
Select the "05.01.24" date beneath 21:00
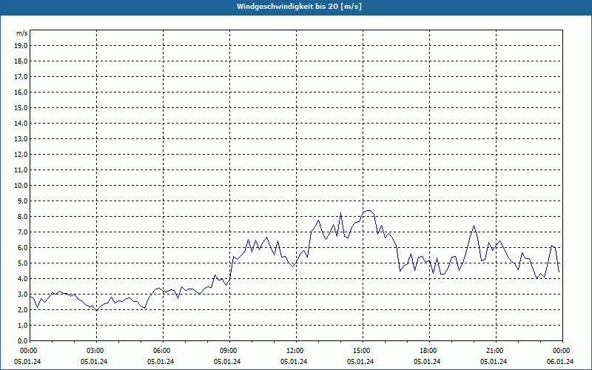pyautogui.click(x=494, y=362)
